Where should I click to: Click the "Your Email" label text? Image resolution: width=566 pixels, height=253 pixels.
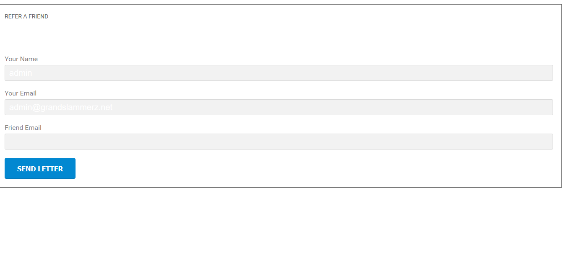21,93
